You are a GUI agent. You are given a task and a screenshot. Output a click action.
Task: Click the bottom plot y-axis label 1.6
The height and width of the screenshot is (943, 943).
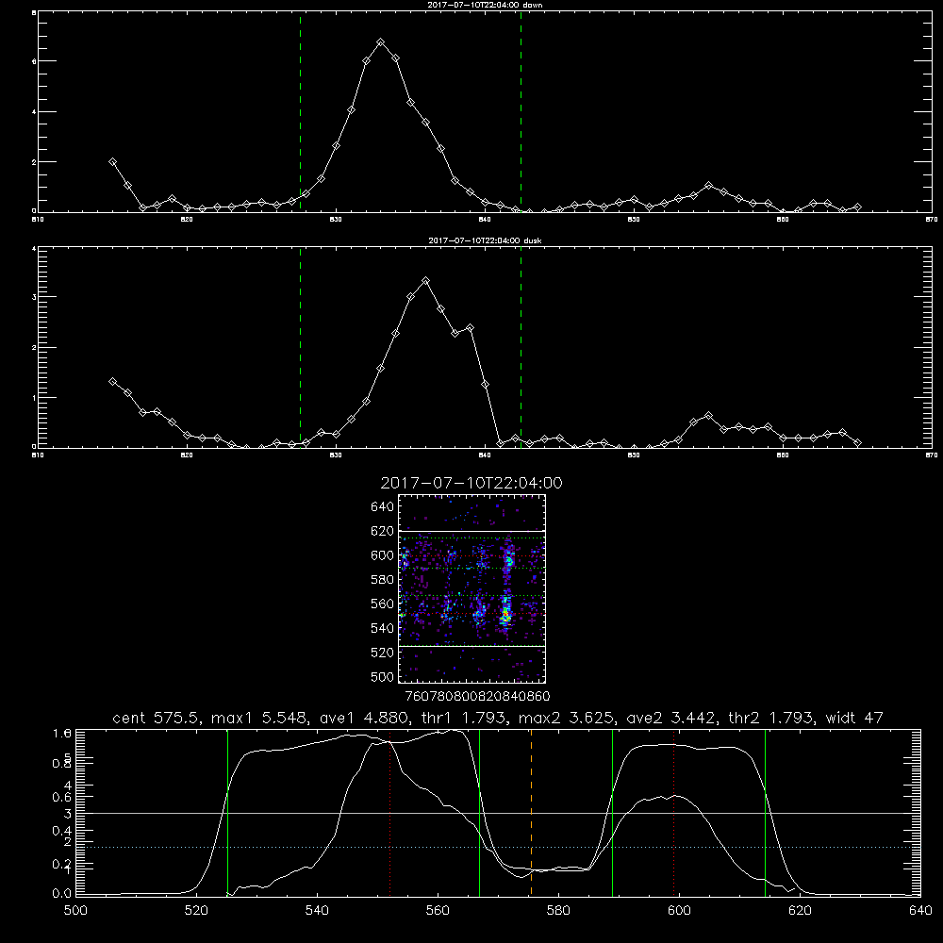click(x=62, y=733)
